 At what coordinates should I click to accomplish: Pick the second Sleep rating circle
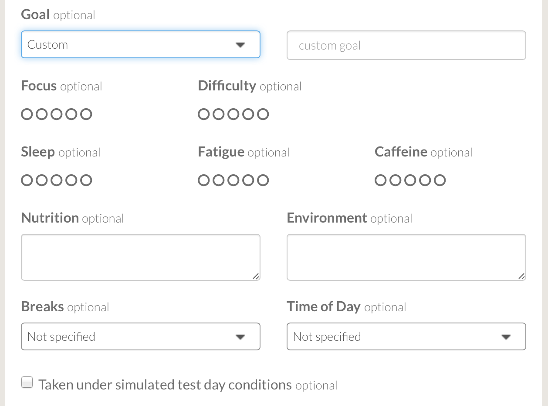[42, 180]
